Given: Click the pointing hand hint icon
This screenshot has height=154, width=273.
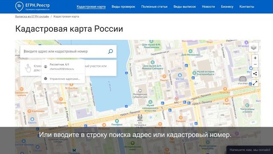Looking at the screenshot, I should [x=28, y=68].
